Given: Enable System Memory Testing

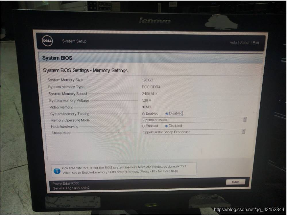Looking at the screenshot, I should (143, 114).
